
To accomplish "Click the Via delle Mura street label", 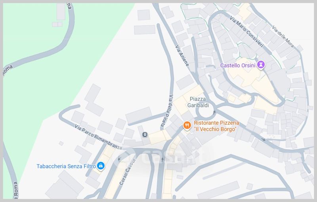I will (283, 36).
